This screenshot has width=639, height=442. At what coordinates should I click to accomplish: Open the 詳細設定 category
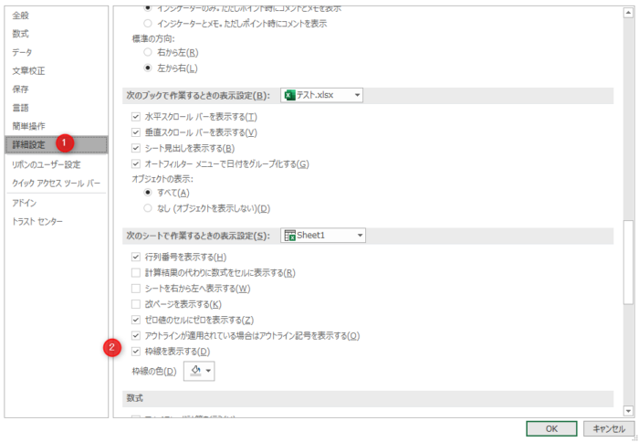pos(27,144)
